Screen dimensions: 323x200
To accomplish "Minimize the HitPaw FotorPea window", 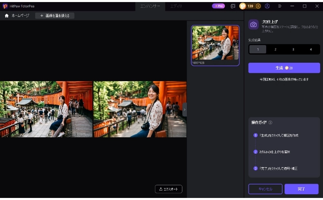I will [292, 6].
